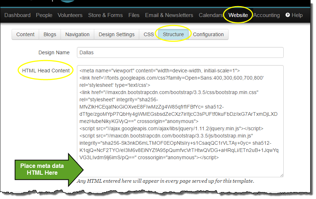
Task: Click the meta name="viewport" line
Action: 160,71
